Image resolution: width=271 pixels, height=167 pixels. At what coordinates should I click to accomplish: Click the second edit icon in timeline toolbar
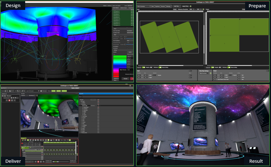click(26, 140)
